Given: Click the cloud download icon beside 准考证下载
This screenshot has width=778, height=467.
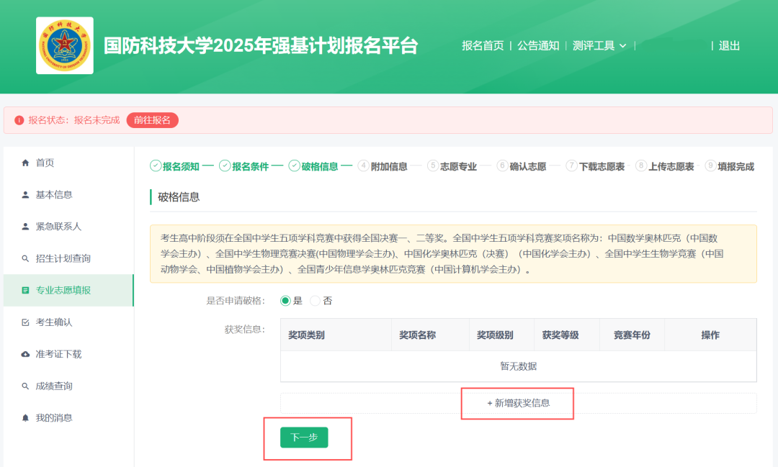Looking at the screenshot, I should coord(25,354).
